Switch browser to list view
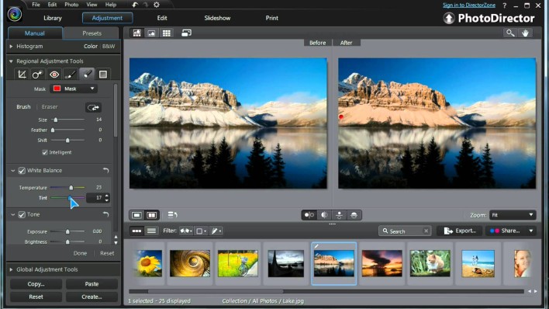Screen dimensions: 549x309 pyautogui.click(x=151, y=231)
